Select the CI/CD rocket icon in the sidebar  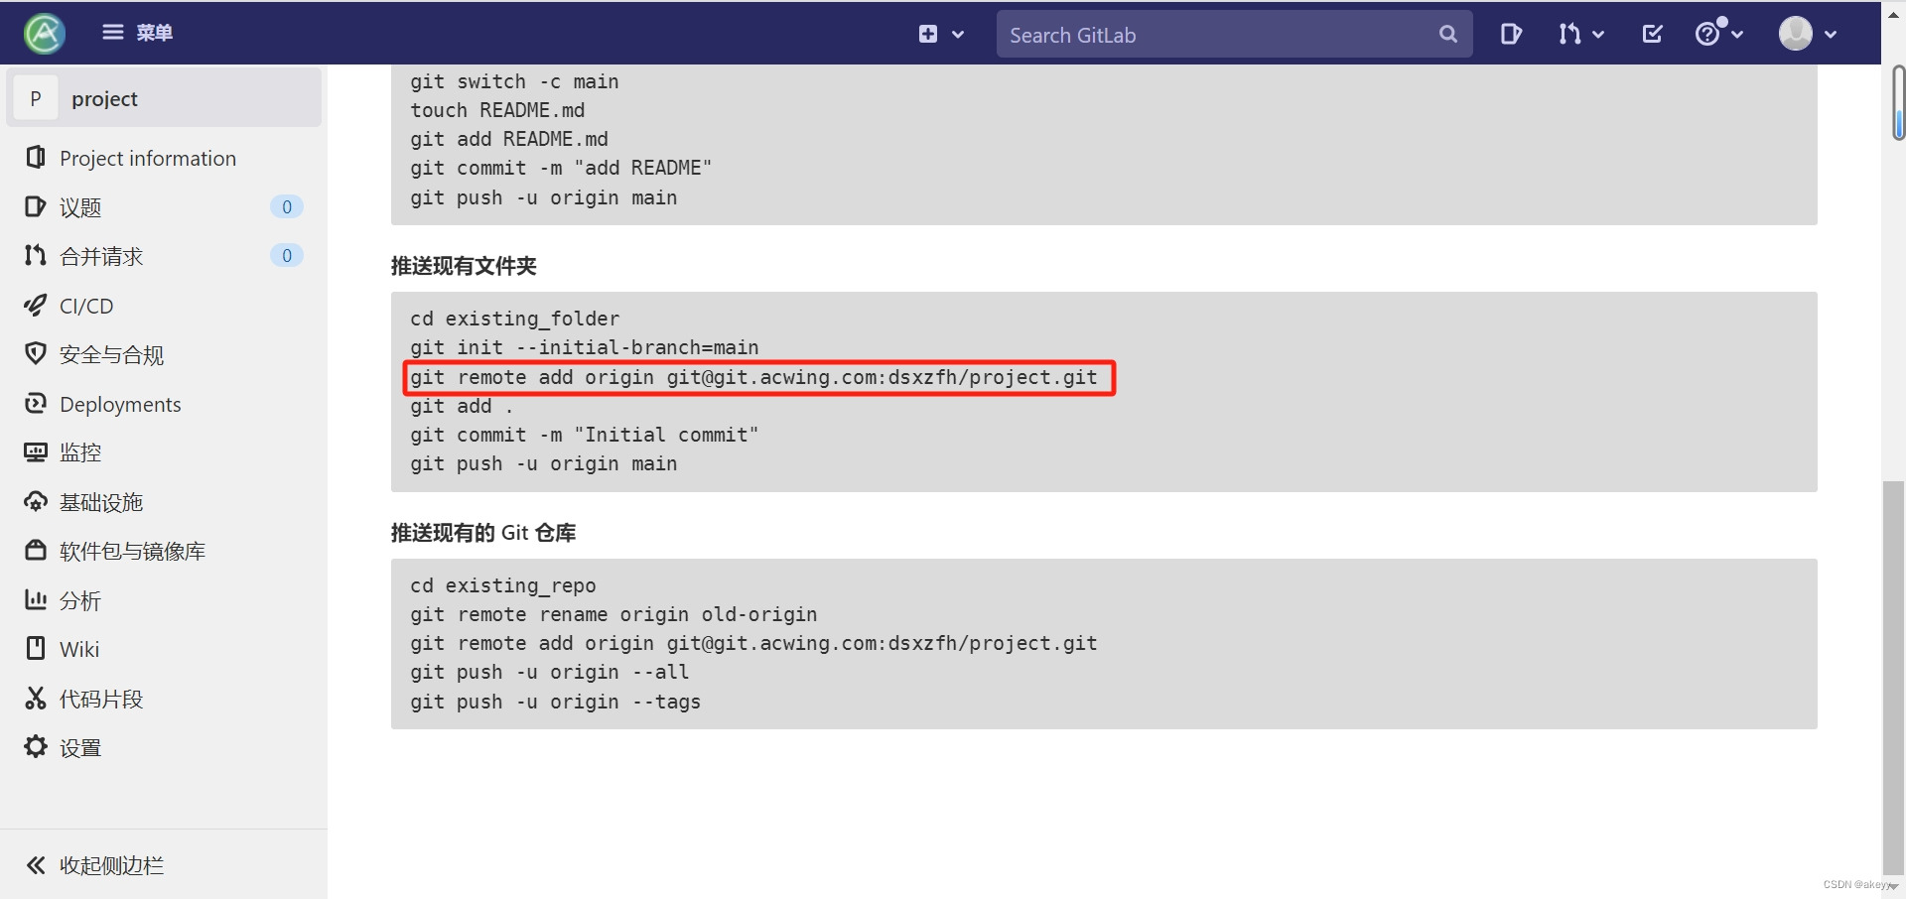pos(36,306)
